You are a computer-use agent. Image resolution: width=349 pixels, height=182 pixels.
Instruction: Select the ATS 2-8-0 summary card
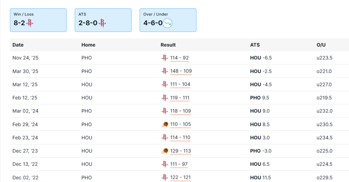tap(103, 20)
